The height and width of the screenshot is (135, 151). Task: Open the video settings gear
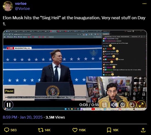coord(123,105)
